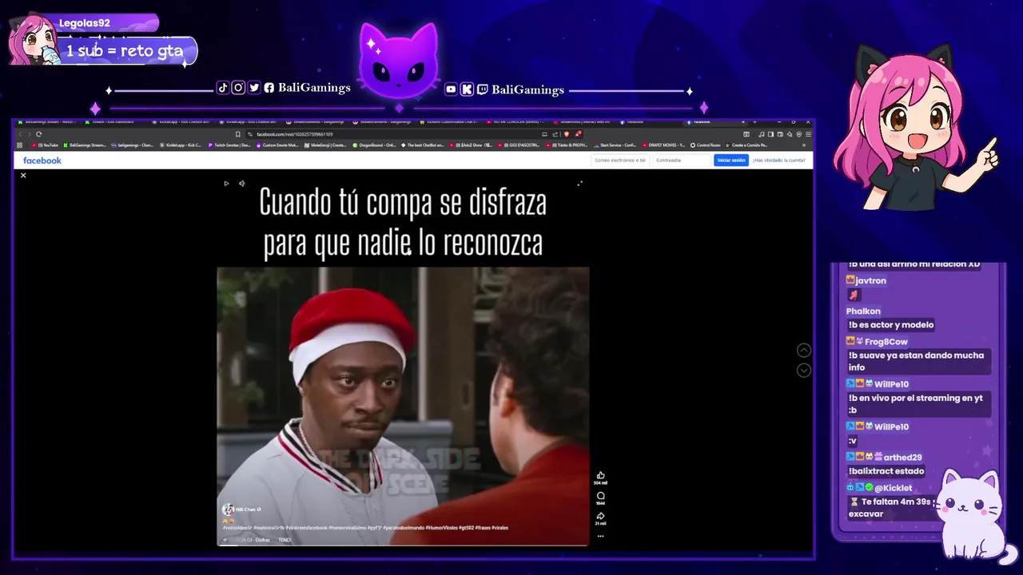Click the arthed29 chat username
Screen dimensions: 1023x575
[902, 458]
